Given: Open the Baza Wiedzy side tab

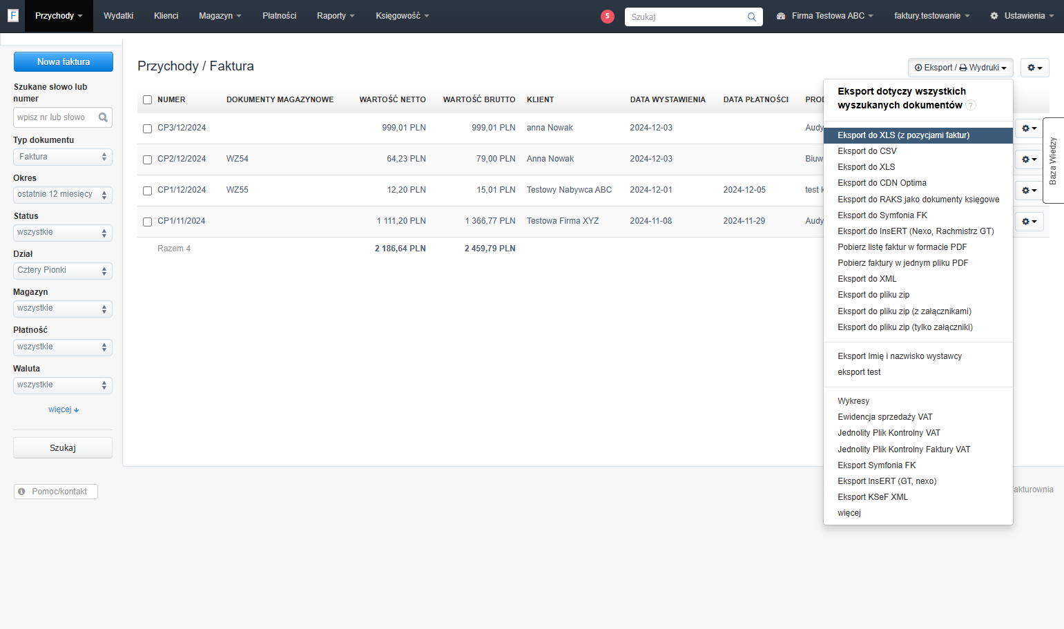Looking at the screenshot, I should pos(1053,160).
